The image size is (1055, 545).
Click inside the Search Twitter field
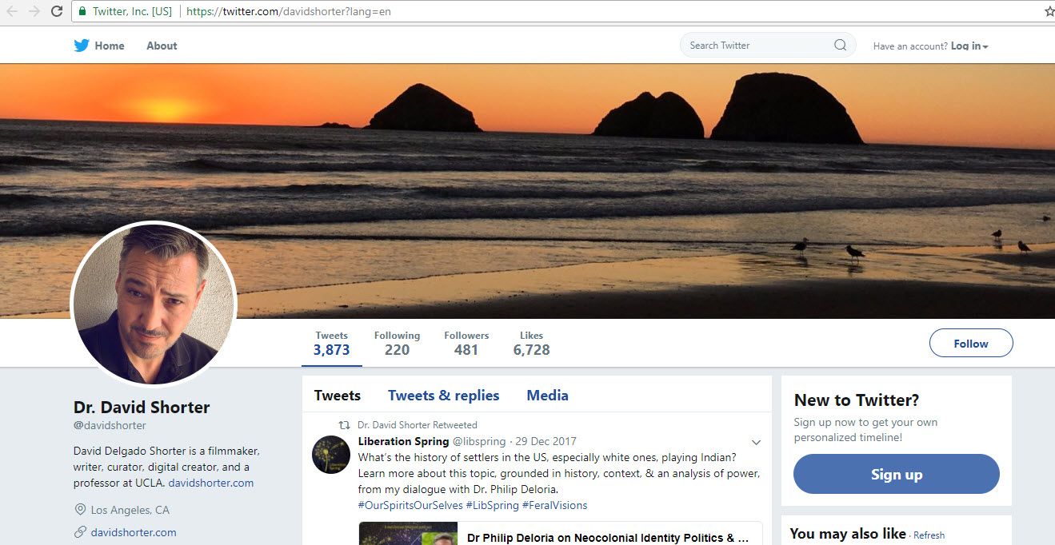tap(756, 46)
